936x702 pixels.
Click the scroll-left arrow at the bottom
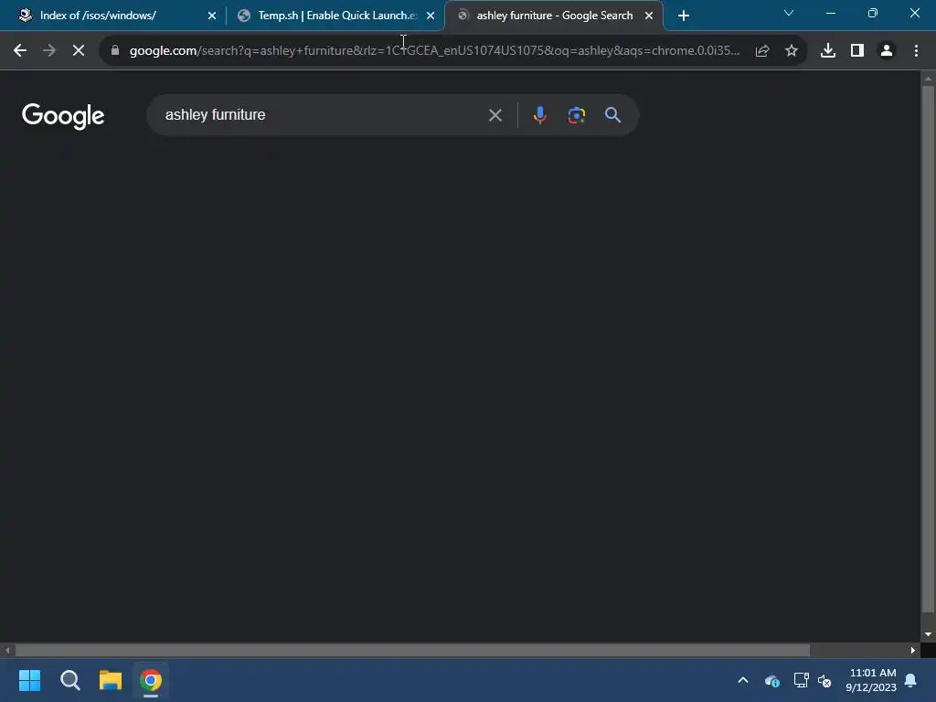[7, 650]
